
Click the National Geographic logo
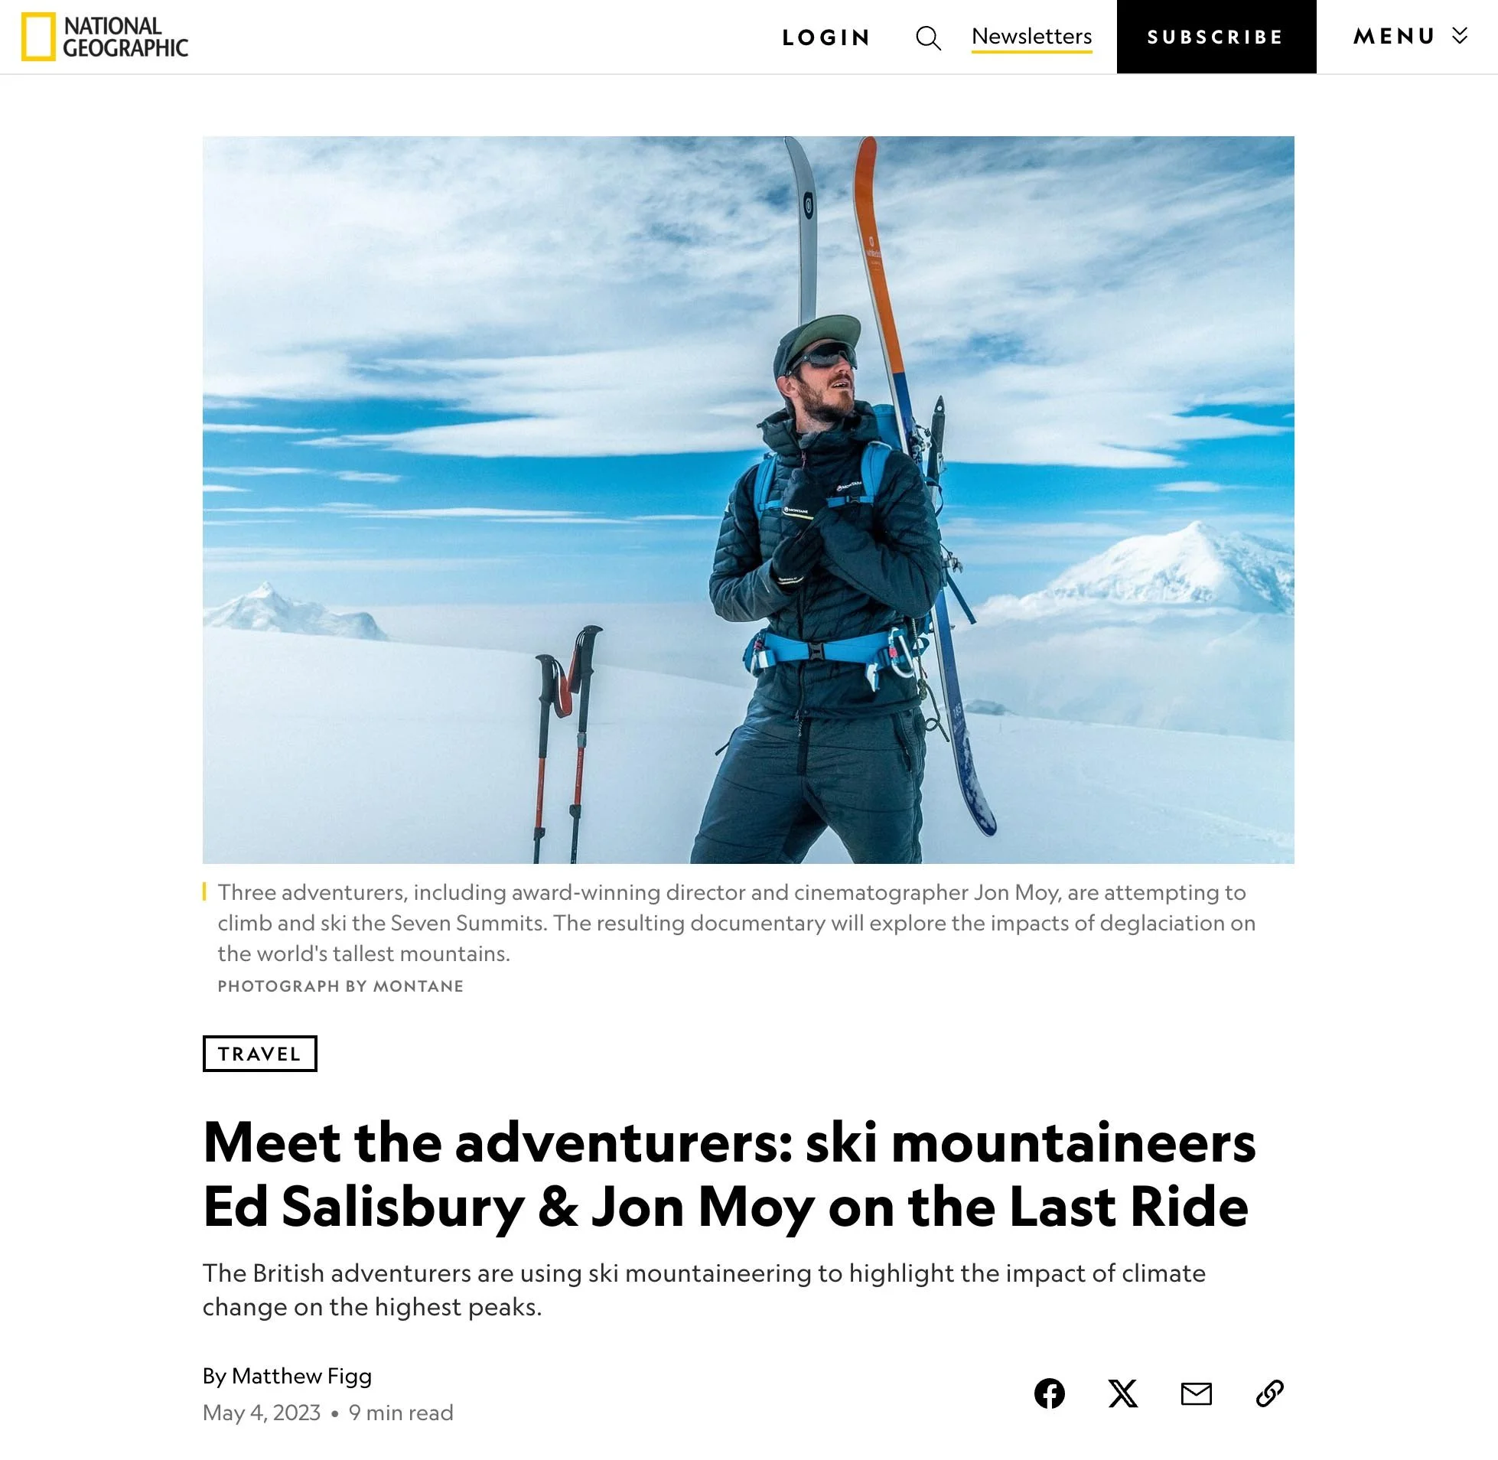[104, 37]
